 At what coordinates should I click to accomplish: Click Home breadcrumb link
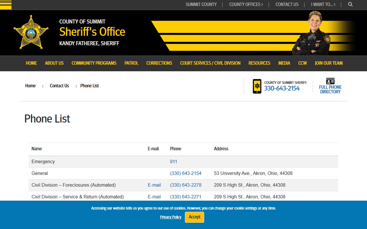30,86
